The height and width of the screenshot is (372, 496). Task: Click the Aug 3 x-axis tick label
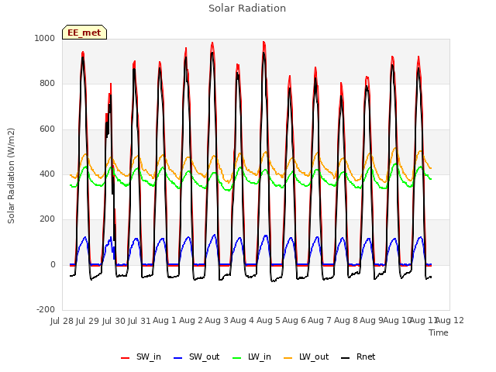[x=216, y=321]
